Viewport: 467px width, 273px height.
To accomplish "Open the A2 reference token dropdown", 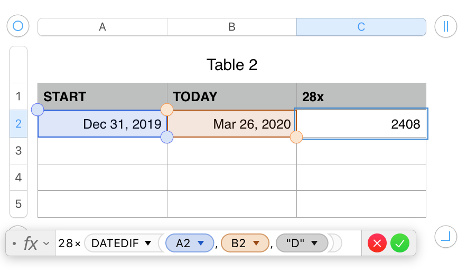I will click(201, 243).
